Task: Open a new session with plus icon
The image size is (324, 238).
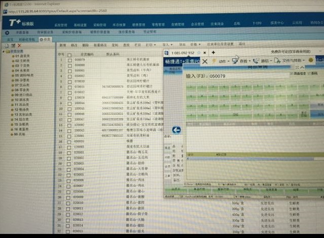Action: pyautogui.click(x=213, y=53)
